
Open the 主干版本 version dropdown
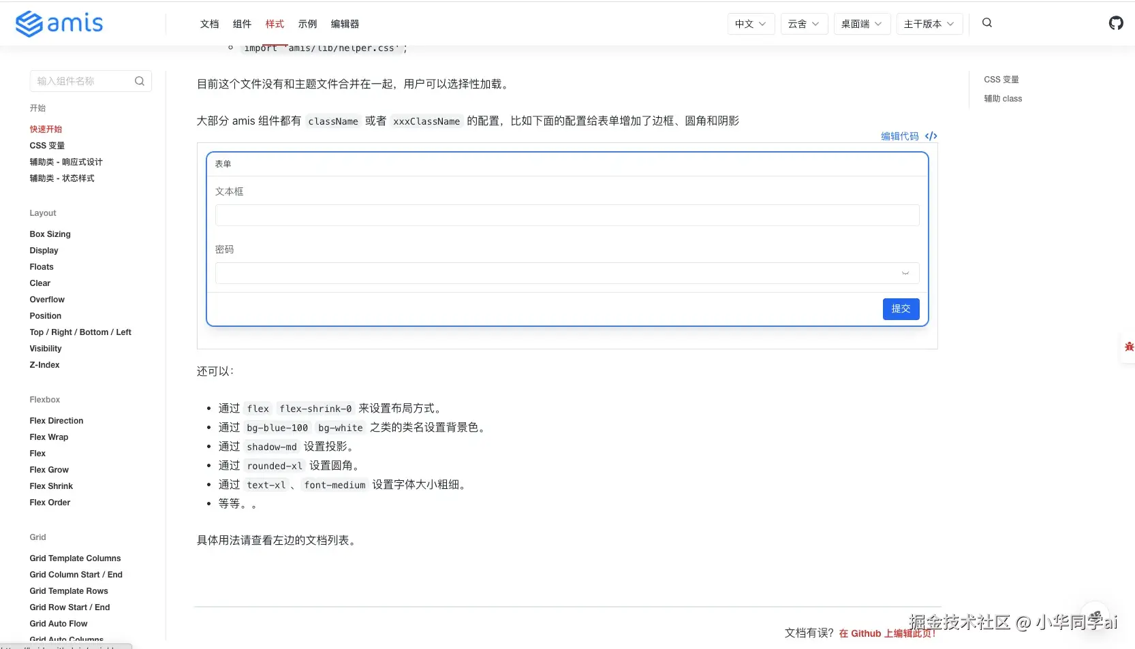[929, 24]
